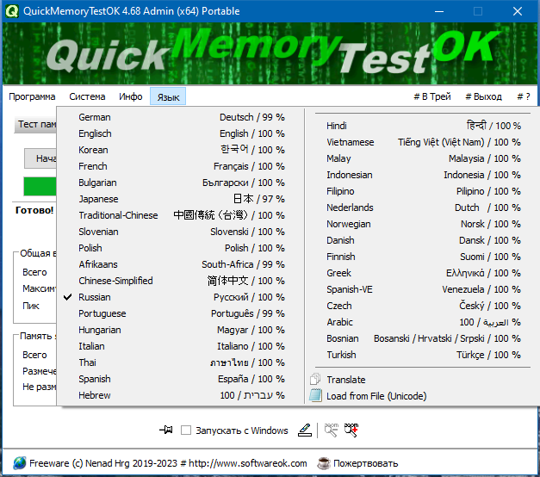Select Malay language
Screen dimensions: 540x477
(x=423, y=158)
